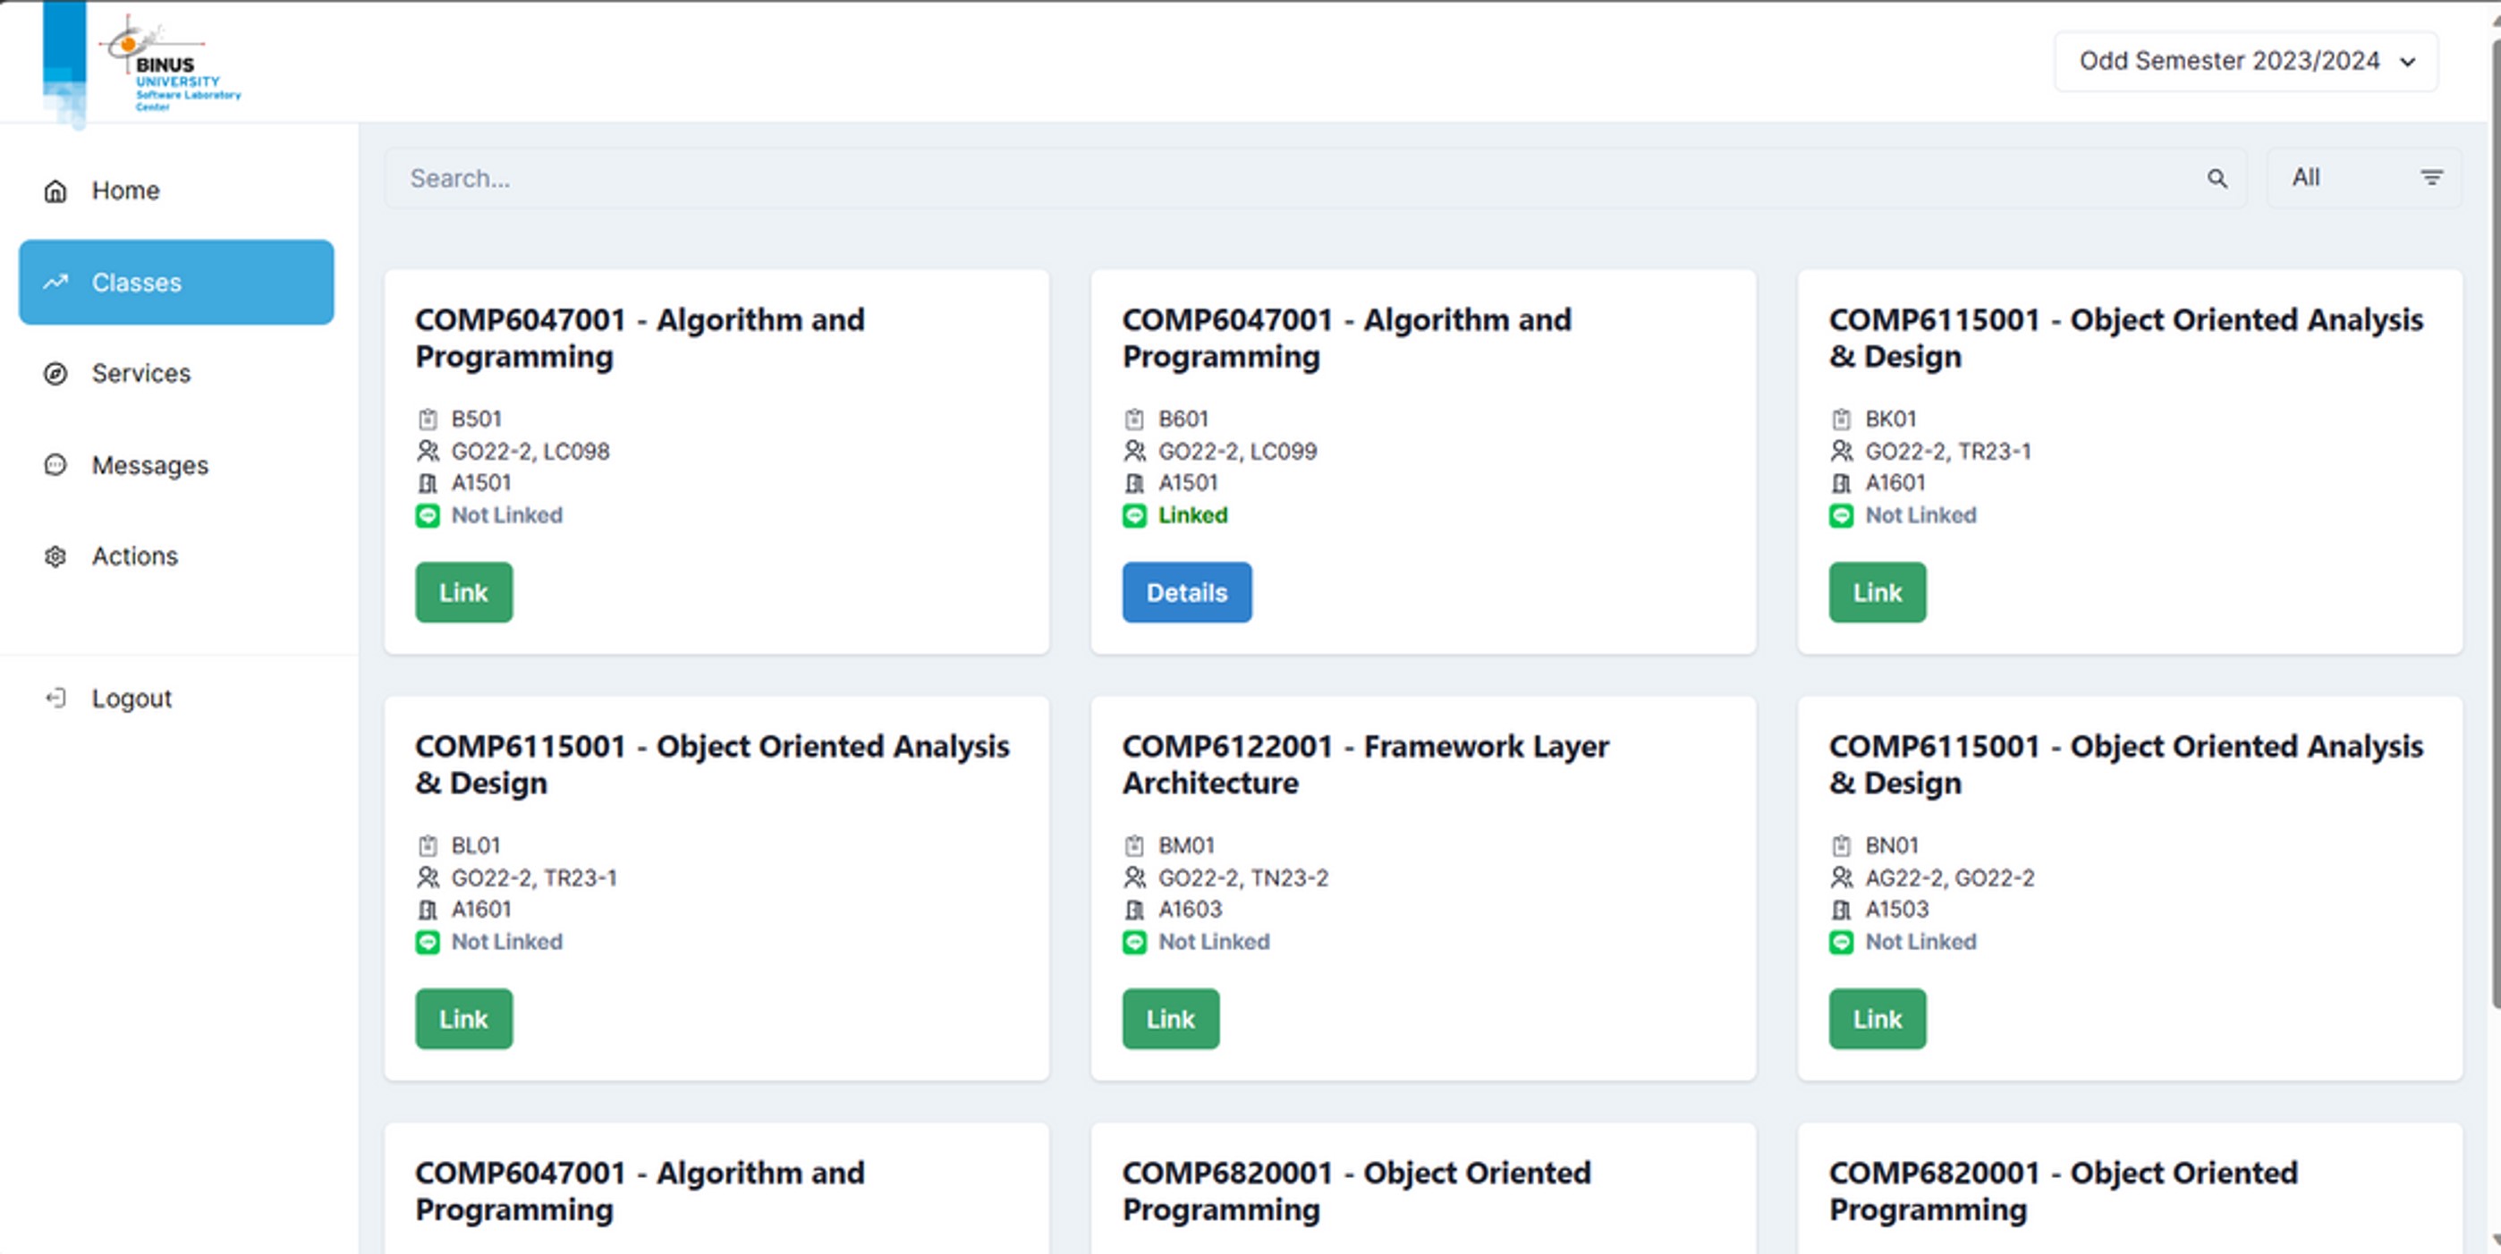Click the Services compass icon
This screenshot has height=1254, width=2501.
[x=55, y=374]
